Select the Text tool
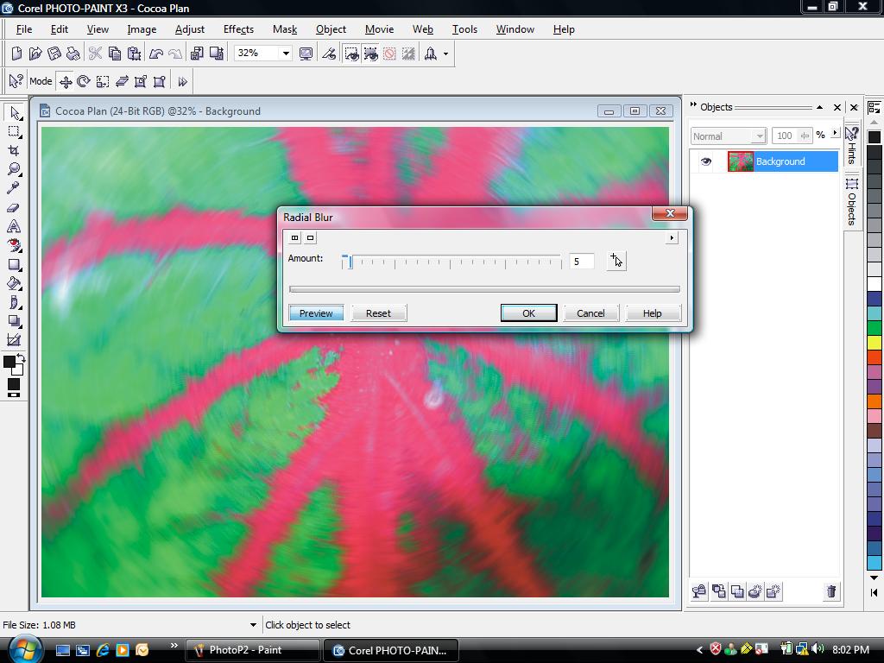This screenshot has width=884, height=663. click(14, 226)
